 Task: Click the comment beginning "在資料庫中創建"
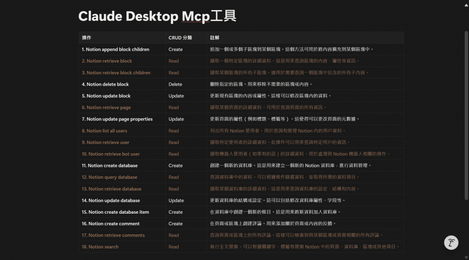tap(305, 212)
